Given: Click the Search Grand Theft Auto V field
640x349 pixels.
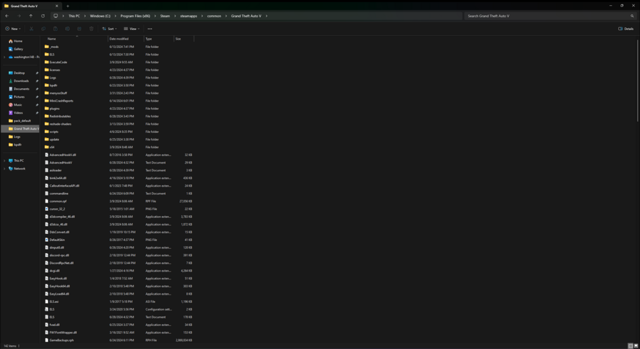Looking at the screenshot, I should (547, 16).
